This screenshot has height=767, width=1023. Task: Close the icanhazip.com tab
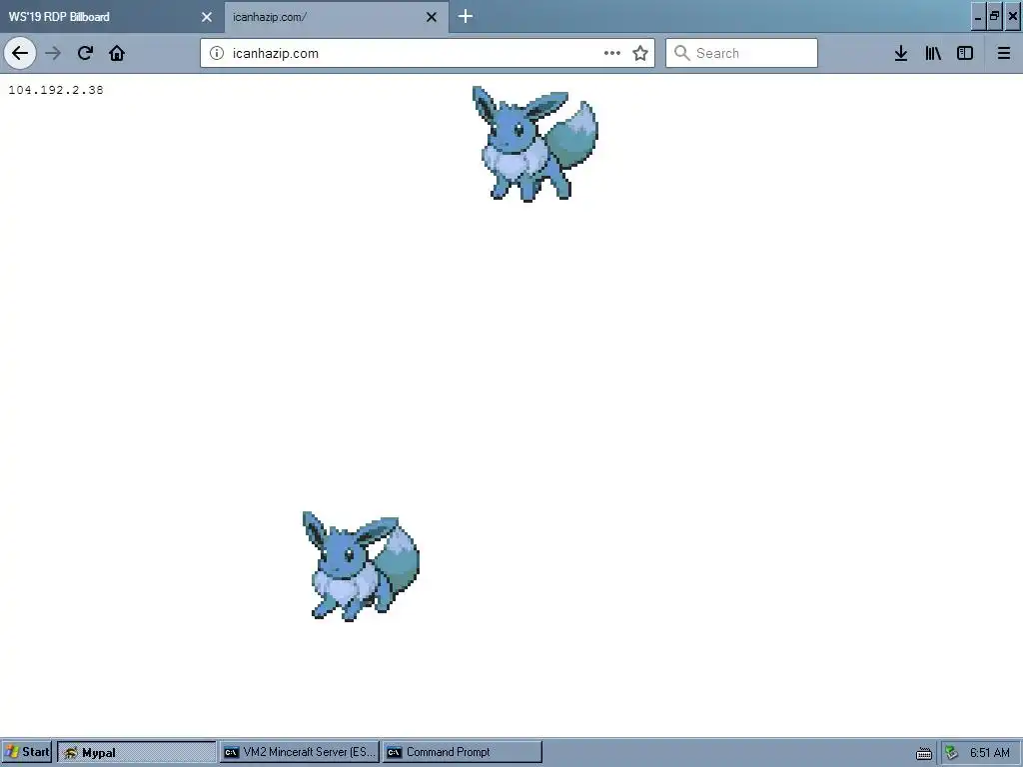[432, 17]
